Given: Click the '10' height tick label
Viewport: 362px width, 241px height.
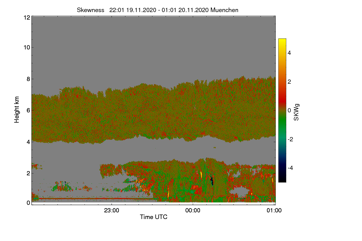Looking at the screenshot, I should pyautogui.click(x=27, y=47).
